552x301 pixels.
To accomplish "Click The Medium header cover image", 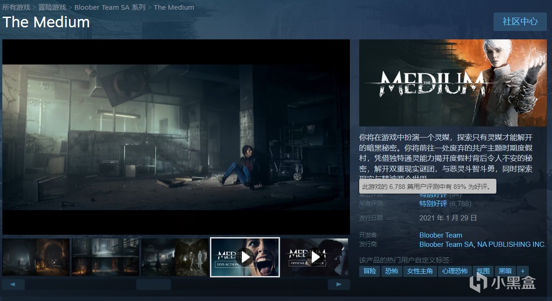I will point(453,82).
